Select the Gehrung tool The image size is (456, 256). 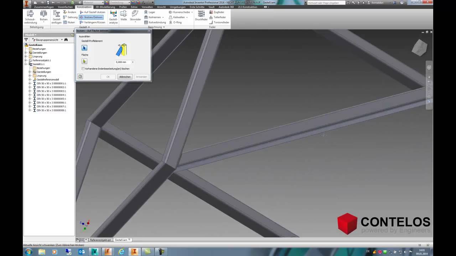pos(70,17)
